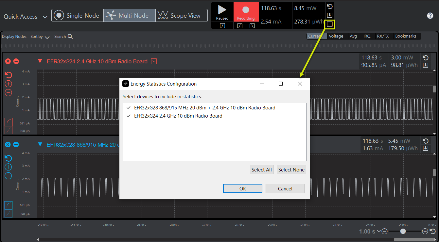Open the Bookmarks tab
439x242 pixels.
(406, 36)
